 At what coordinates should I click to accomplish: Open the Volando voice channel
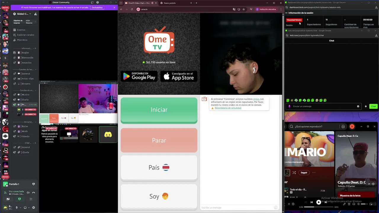(25, 136)
